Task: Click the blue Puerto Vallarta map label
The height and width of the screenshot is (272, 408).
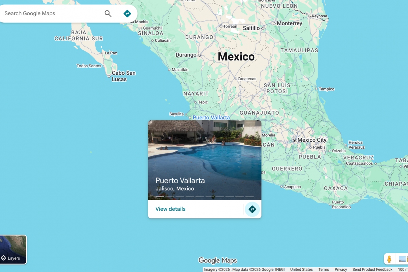Action: click(211, 118)
